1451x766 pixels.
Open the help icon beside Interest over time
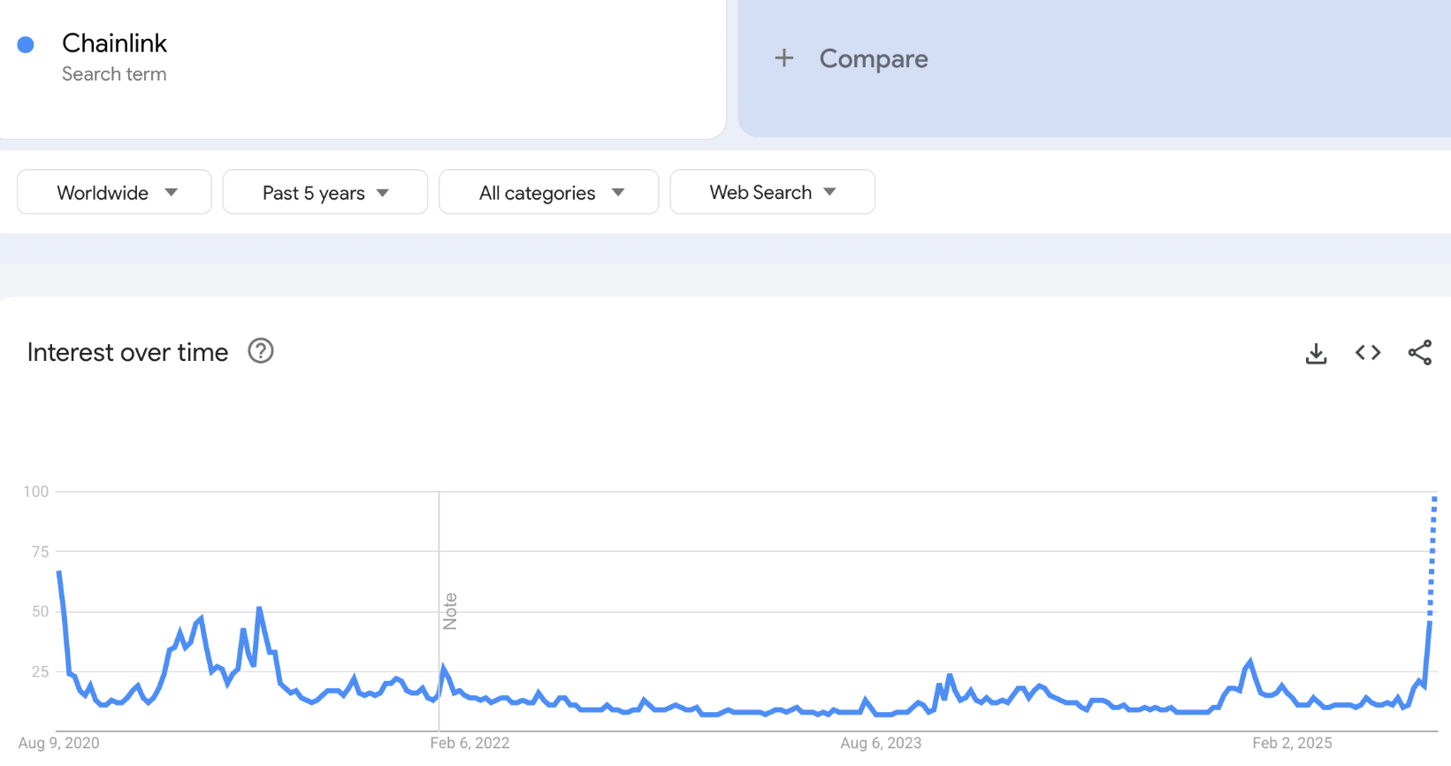point(261,351)
